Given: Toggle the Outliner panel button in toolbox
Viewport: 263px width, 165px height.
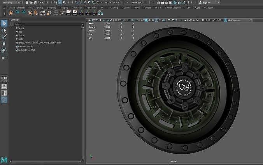Looking at the screenshot, I should [4, 100].
